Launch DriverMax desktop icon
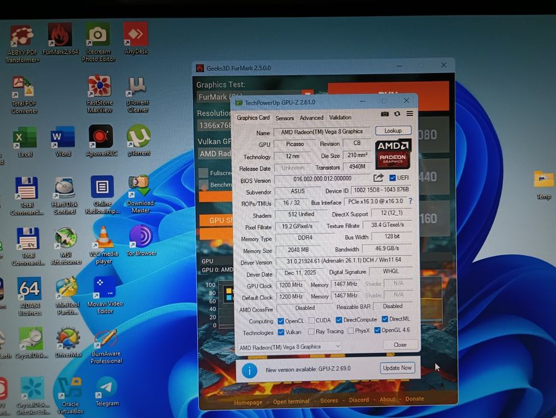 (x=68, y=343)
